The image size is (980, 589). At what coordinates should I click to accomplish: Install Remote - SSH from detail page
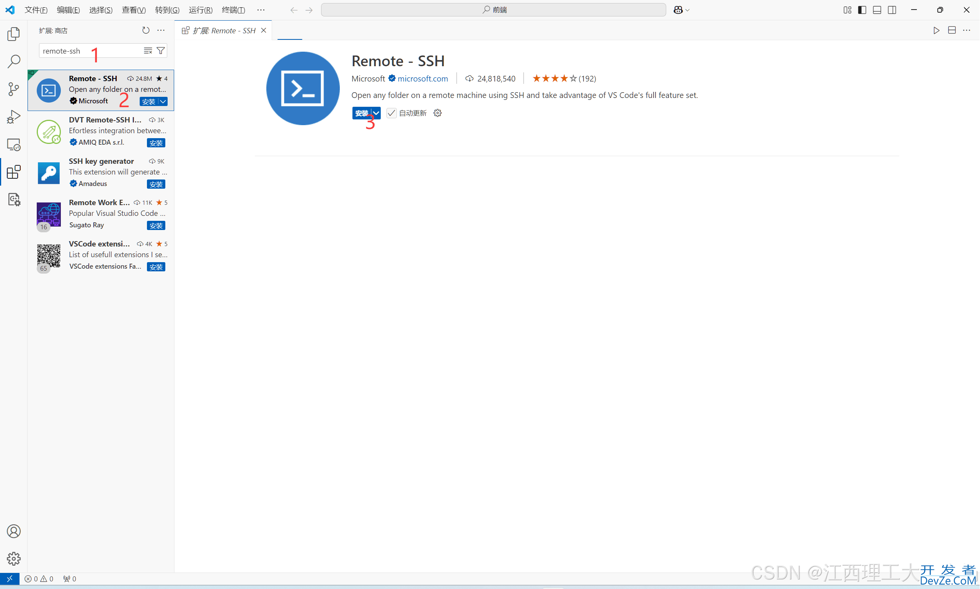point(362,113)
